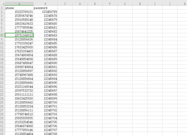Select row 15 header

[2, 63]
